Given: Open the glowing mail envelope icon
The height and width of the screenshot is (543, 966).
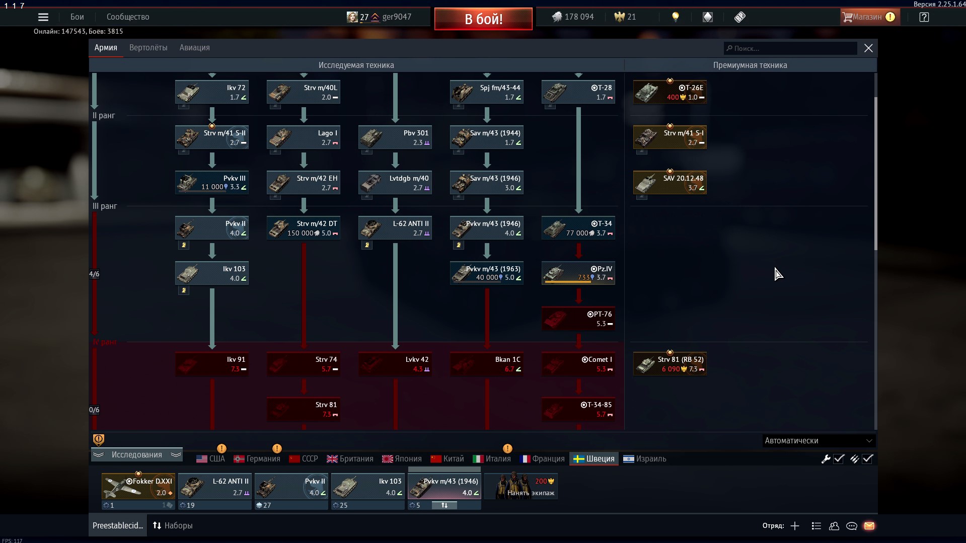Looking at the screenshot, I should pos(869,526).
